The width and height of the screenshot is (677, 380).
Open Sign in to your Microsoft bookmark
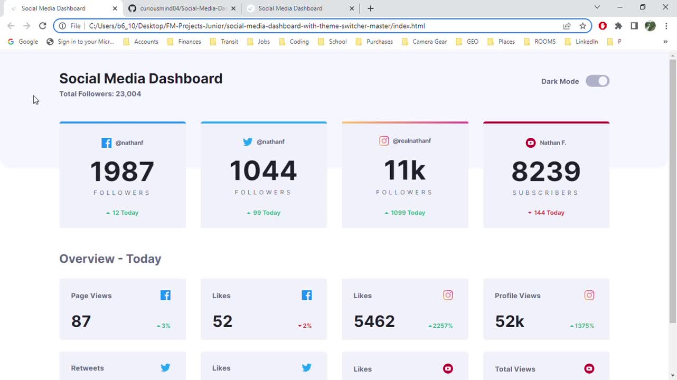click(80, 42)
